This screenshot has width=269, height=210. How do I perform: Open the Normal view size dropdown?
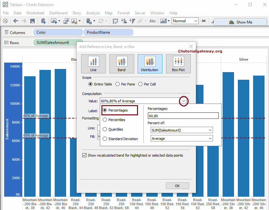185,21
